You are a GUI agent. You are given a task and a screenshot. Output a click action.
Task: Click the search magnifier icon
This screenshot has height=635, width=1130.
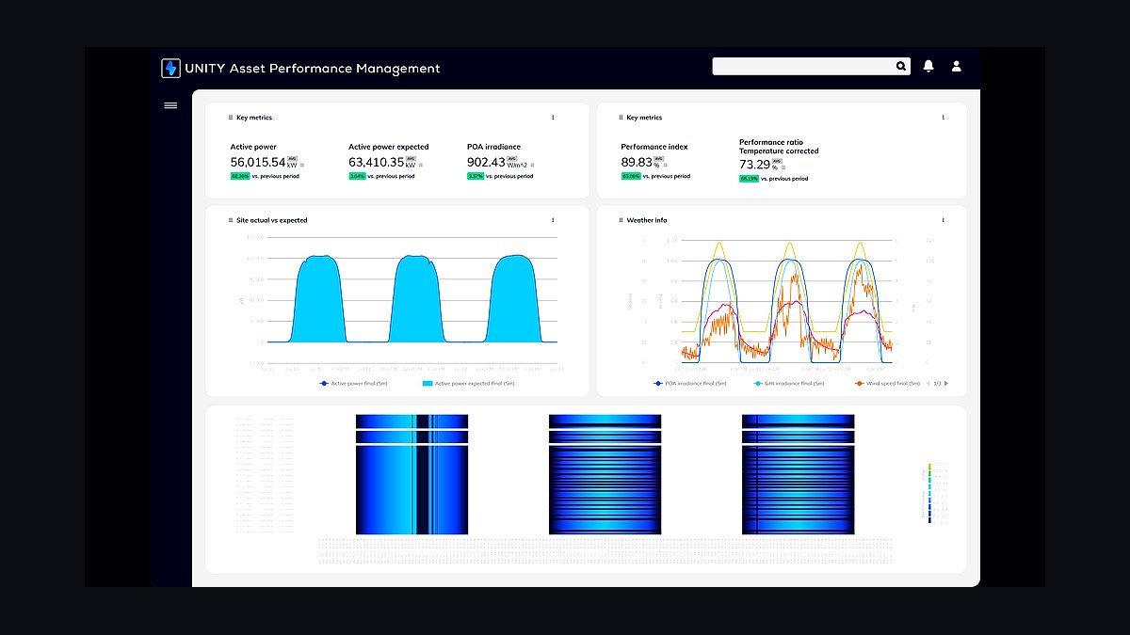pos(901,66)
